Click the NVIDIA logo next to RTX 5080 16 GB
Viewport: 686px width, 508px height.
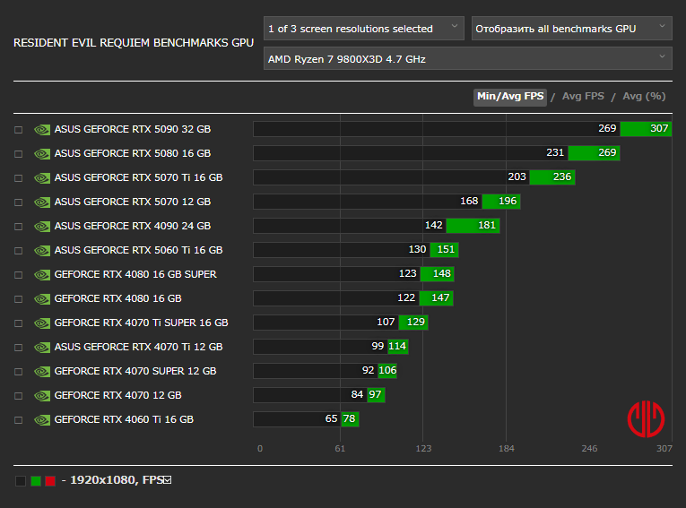[x=41, y=153]
